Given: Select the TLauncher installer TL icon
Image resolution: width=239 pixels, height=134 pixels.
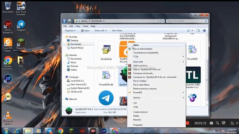Looking at the screenshot, I should (193, 75).
